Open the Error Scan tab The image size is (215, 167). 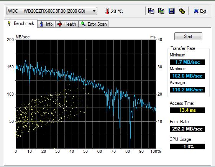click(94, 24)
